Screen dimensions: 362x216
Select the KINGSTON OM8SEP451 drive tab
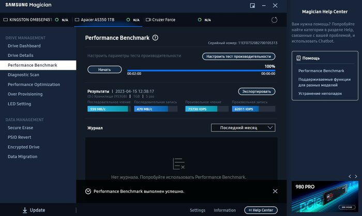coord(37,20)
